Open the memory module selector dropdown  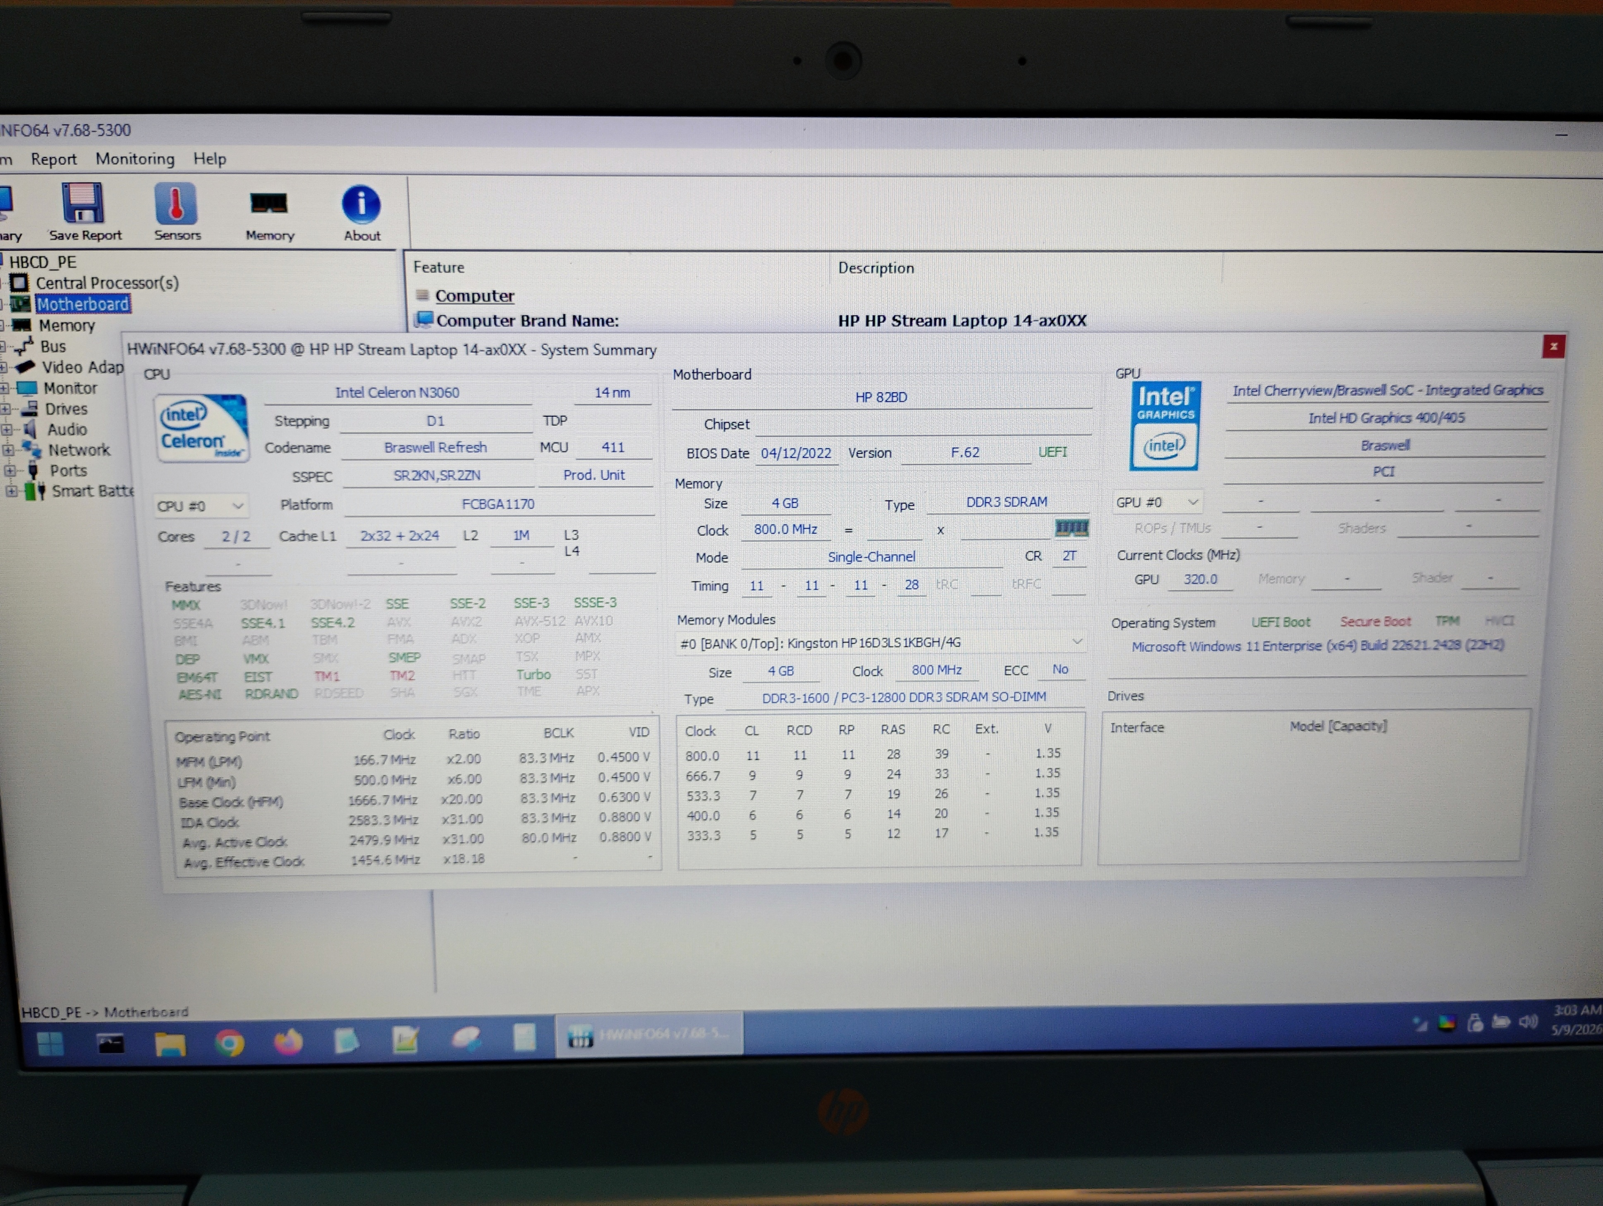tap(880, 643)
